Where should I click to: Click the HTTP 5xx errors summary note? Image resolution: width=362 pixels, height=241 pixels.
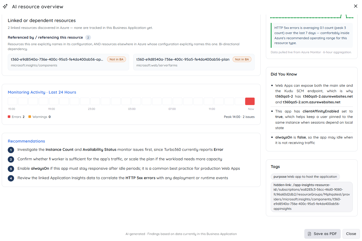311,35
